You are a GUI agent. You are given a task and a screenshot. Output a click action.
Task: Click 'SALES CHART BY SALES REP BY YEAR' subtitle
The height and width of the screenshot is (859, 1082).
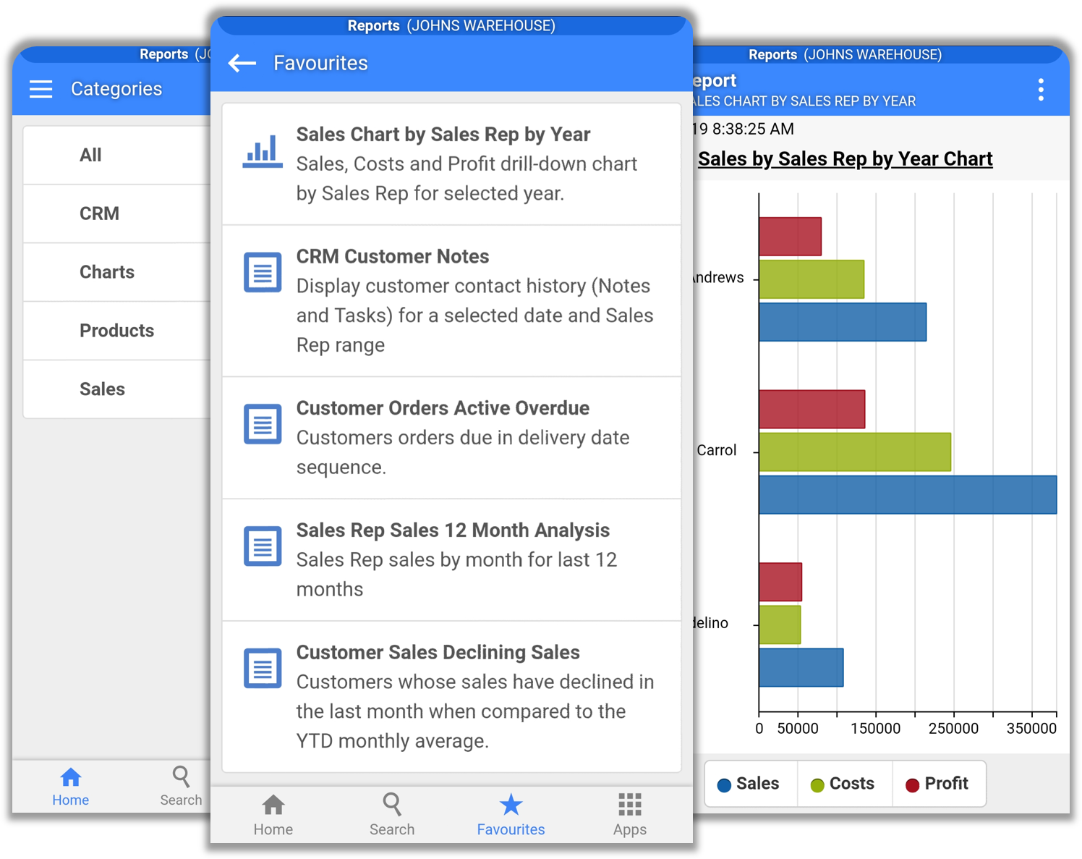[804, 101]
